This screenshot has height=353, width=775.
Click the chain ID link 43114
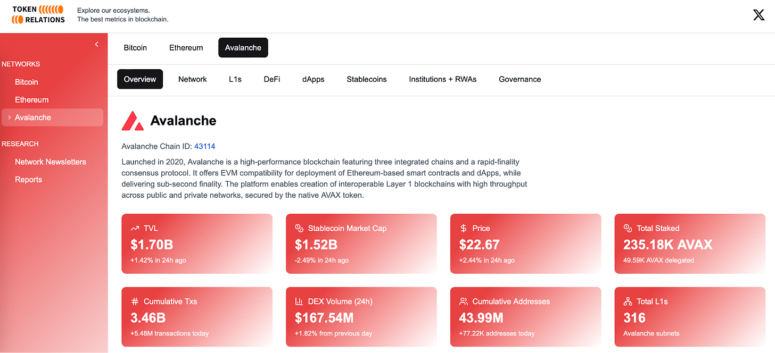point(205,146)
